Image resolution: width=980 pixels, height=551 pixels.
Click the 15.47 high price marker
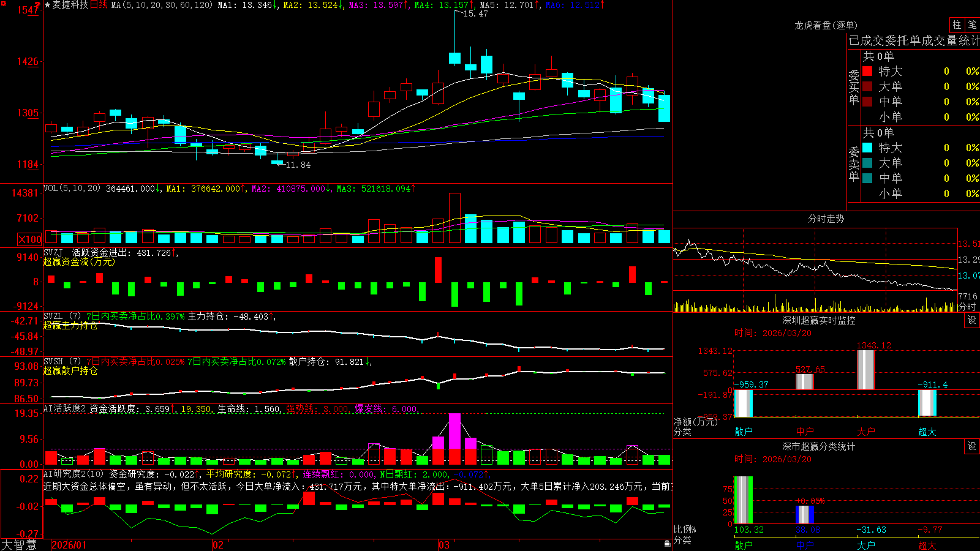pos(475,13)
